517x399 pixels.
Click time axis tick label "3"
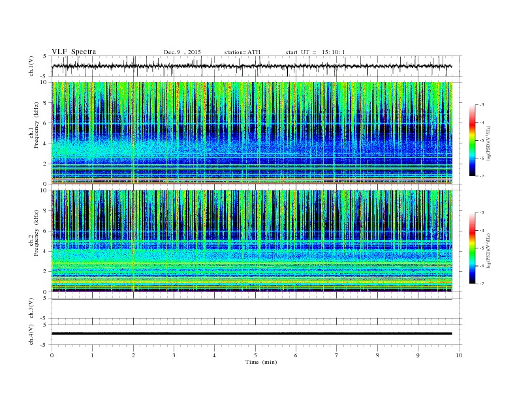pos(174,355)
